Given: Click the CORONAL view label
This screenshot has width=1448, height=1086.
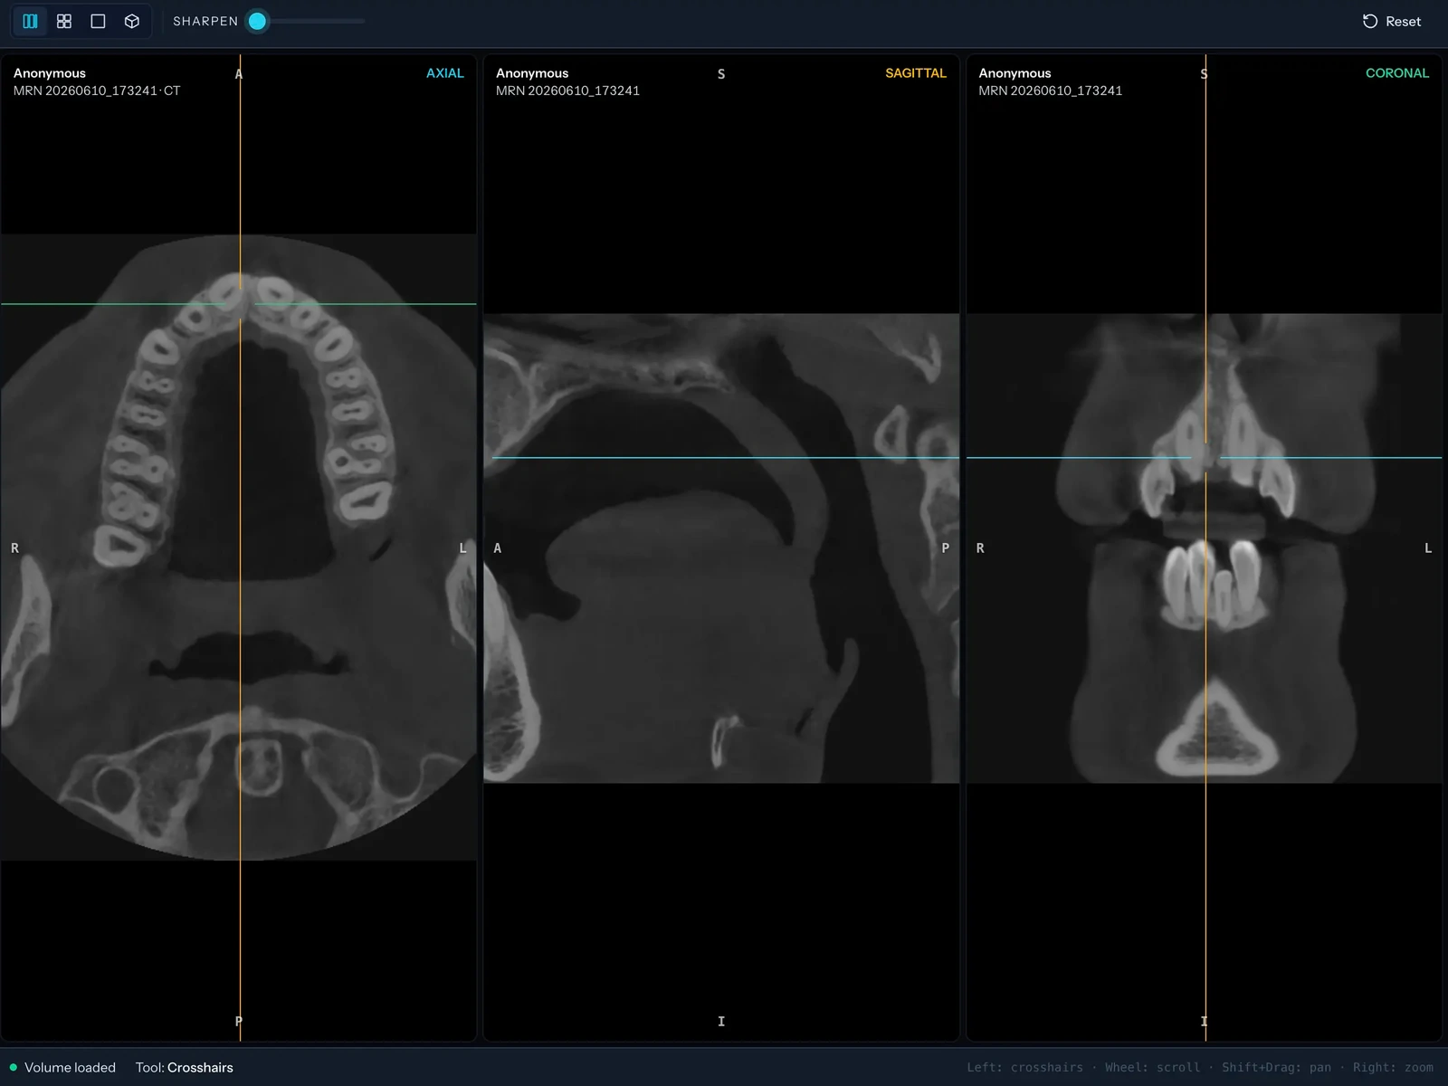Looking at the screenshot, I should [1396, 73].
